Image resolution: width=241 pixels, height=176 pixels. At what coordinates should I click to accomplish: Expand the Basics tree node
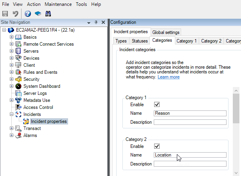12,37
